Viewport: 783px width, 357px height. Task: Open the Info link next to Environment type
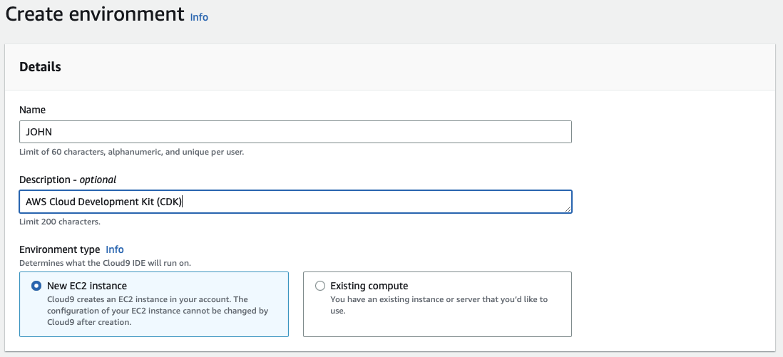pos(115,249)
